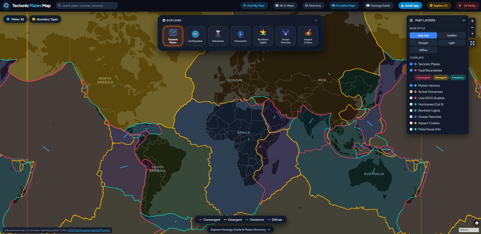Click the zoom out minus icon

click(x=472, y=28)
